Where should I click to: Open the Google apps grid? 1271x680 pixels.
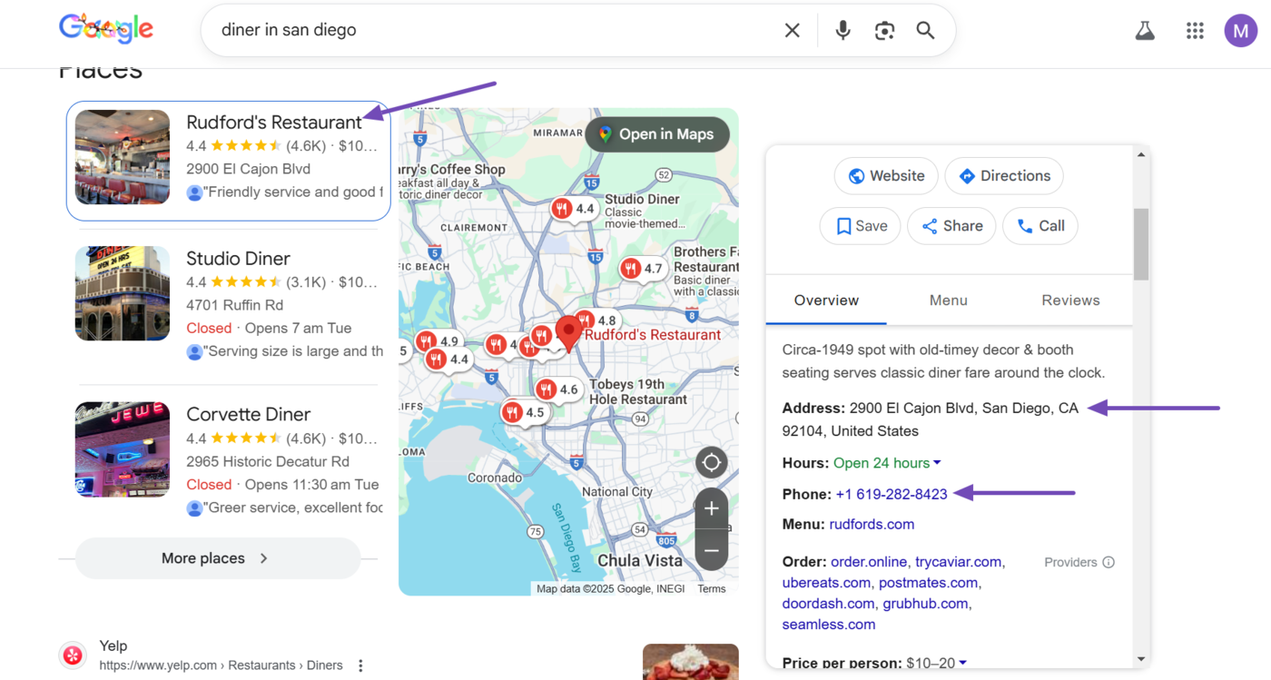1195,30
